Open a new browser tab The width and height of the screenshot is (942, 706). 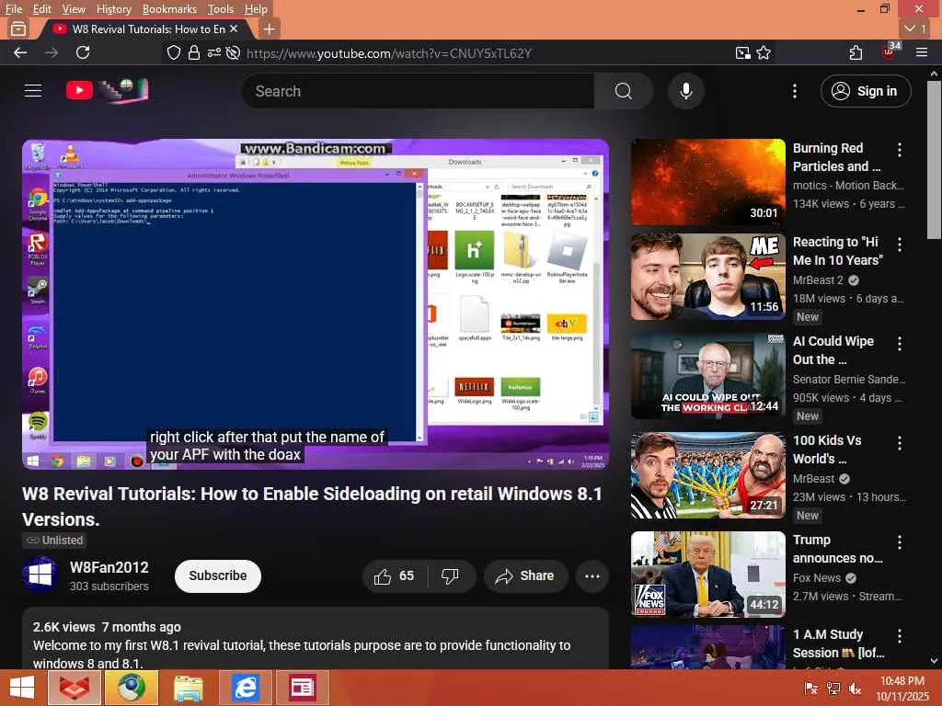[x=270, y=28]
